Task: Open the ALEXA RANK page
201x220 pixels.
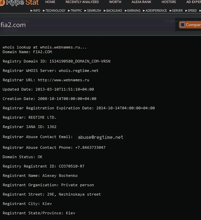Action: click(141, 2)
